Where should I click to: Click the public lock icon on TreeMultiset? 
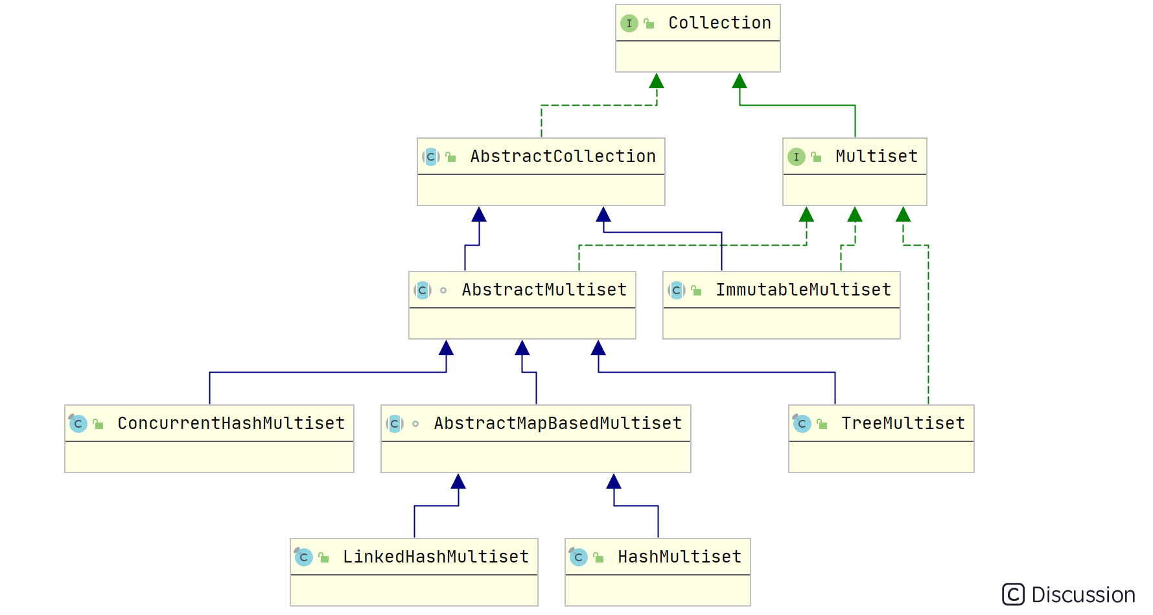point(822,424)
